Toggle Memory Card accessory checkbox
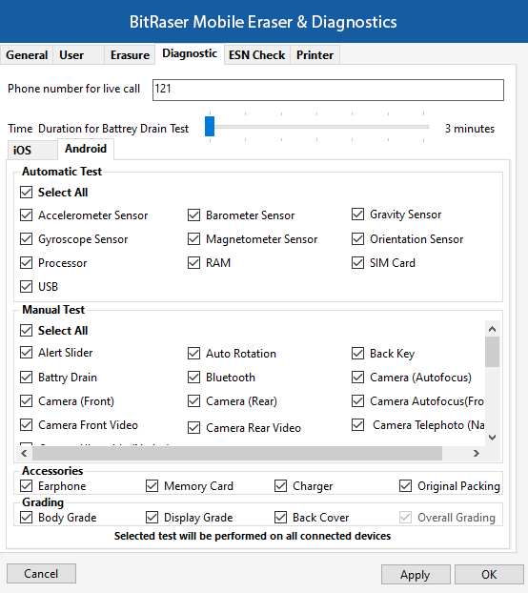Screen dimensions: 528x593 tap(152, 485)
